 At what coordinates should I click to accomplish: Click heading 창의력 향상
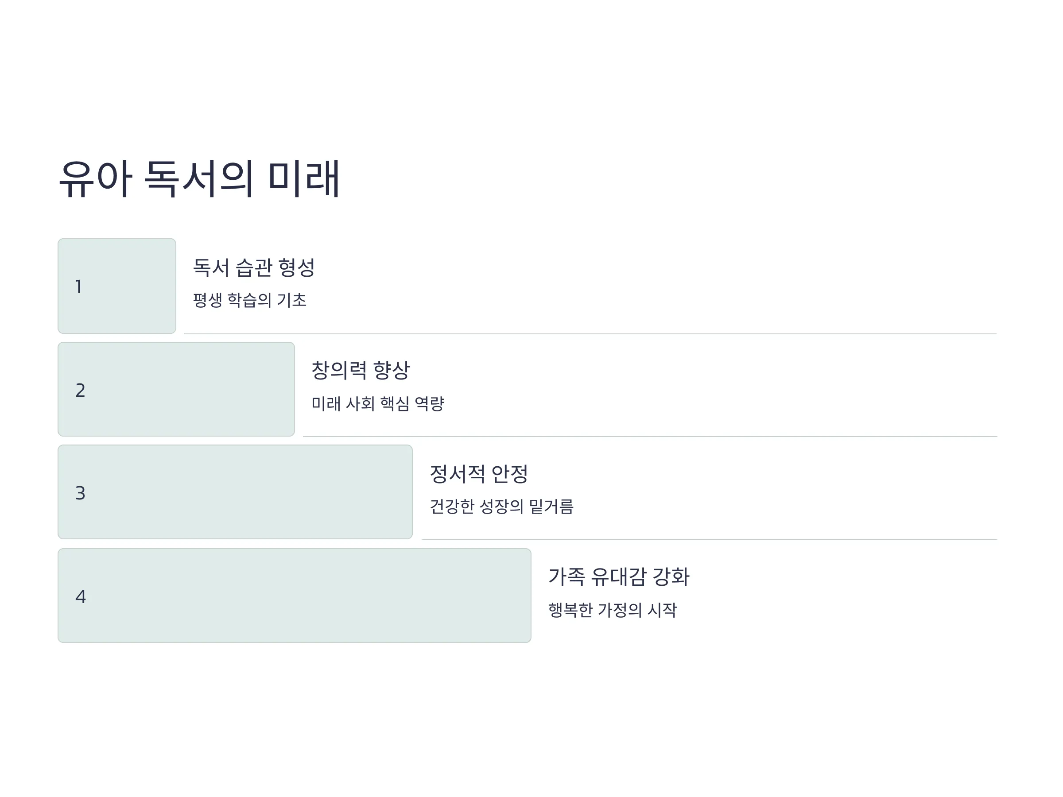[x=361, y=371]
